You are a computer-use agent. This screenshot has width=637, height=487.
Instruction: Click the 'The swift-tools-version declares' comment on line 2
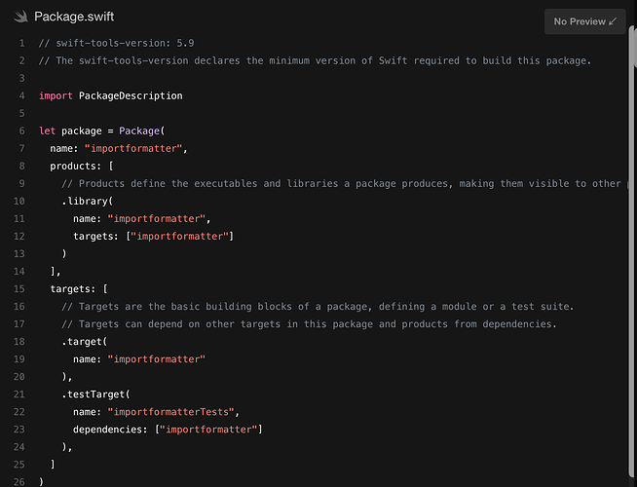pyautogui.click(x=315, y=61)
